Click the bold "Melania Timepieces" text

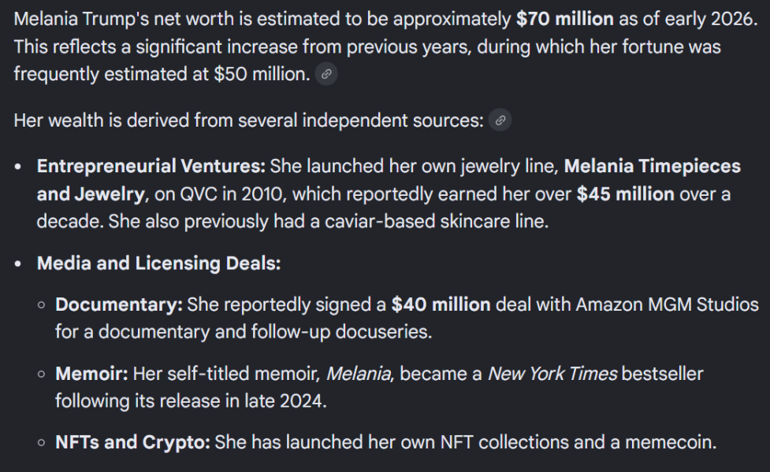pyautogui.click(x=653, y=167)
